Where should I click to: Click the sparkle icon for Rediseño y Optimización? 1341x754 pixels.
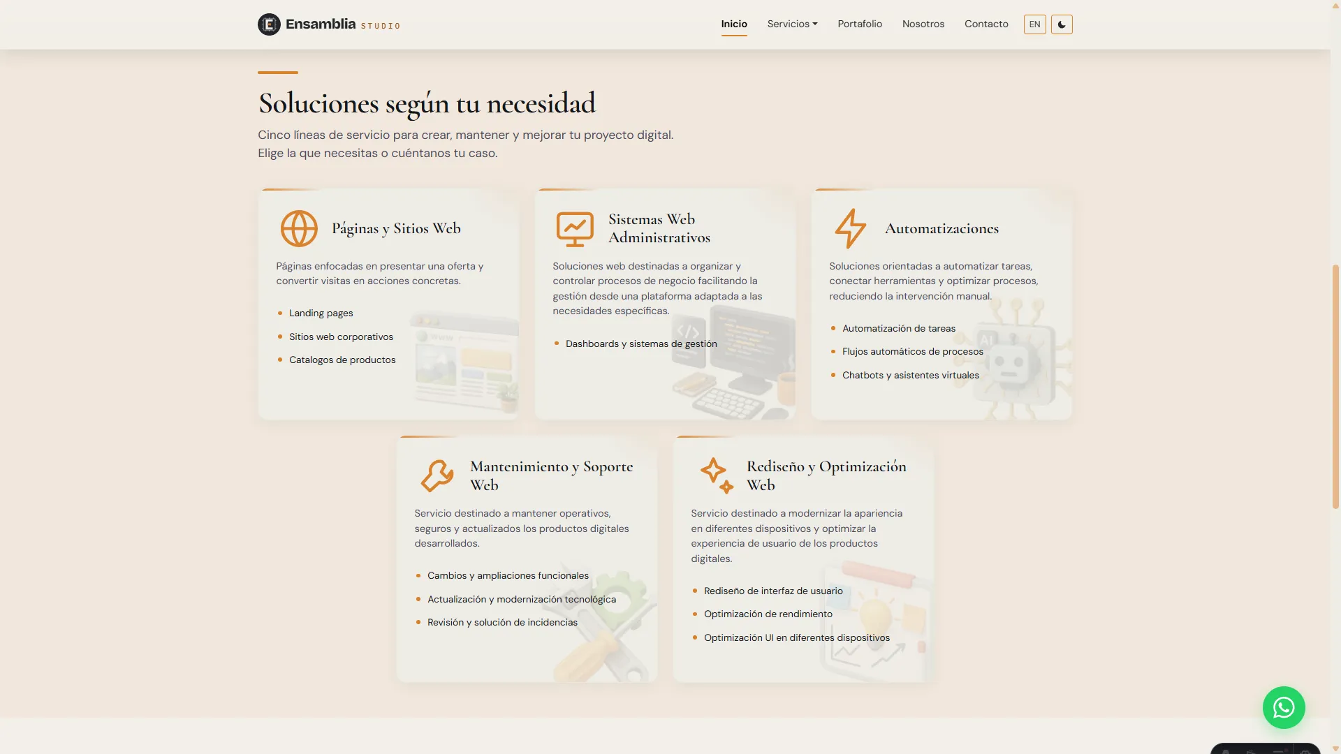tap(717, 475)
